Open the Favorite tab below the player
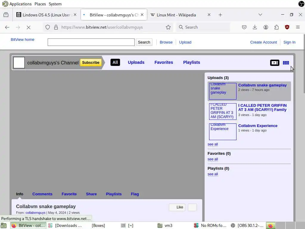305x229 pixels. pos(69,194)
